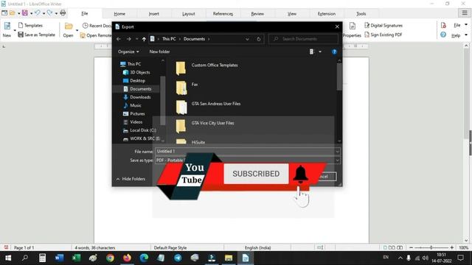
Task: Click the zoom in plus button
Action: [x=452, y=247]
